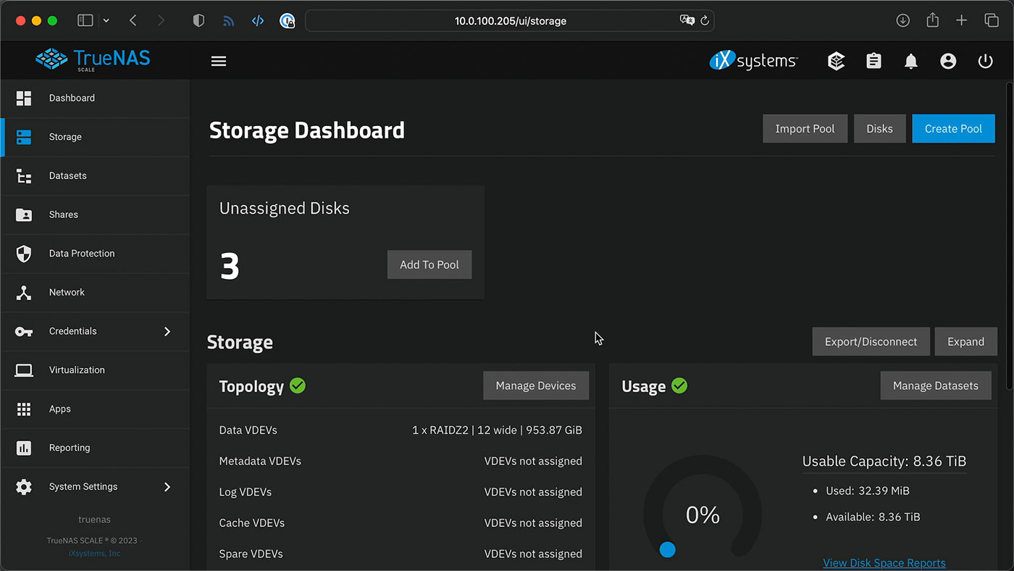Click the Disks button

click(x=879, y=128)
